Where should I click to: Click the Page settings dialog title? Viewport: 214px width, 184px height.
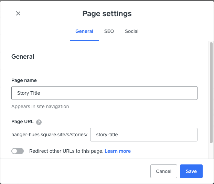(x=107, y=14)
